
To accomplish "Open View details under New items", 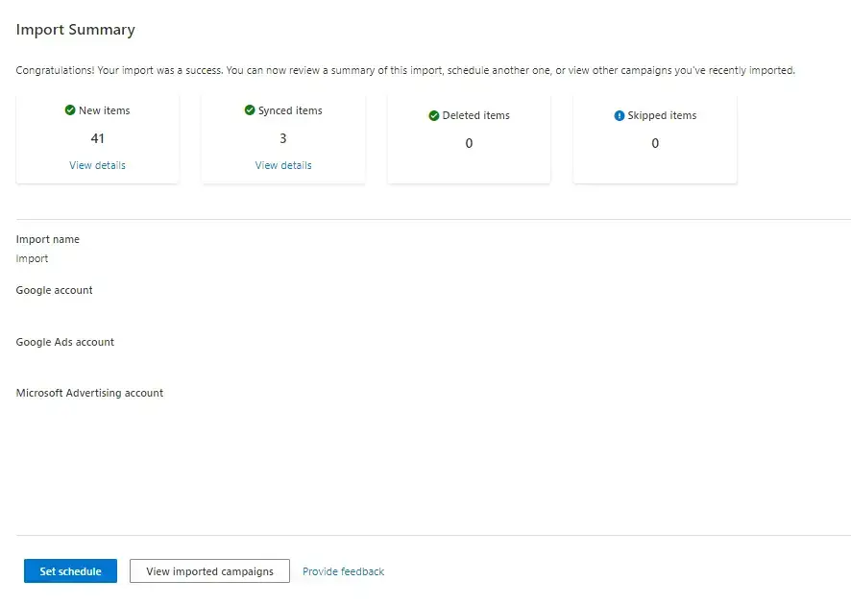I will pos(97,165).
